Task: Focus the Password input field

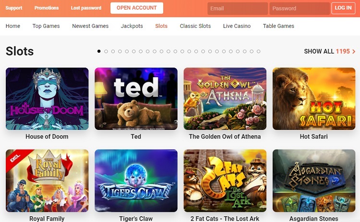Action: tap(300, 9)
